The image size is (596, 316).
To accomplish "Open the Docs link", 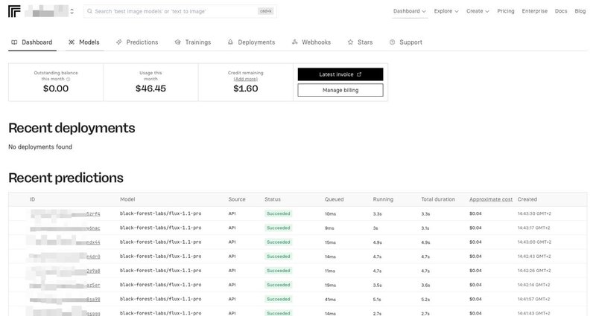I will coord(561,11).
